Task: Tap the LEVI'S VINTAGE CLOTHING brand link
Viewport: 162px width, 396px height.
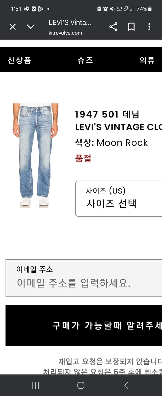Action: pyautogui.click(x=118, y=127)
